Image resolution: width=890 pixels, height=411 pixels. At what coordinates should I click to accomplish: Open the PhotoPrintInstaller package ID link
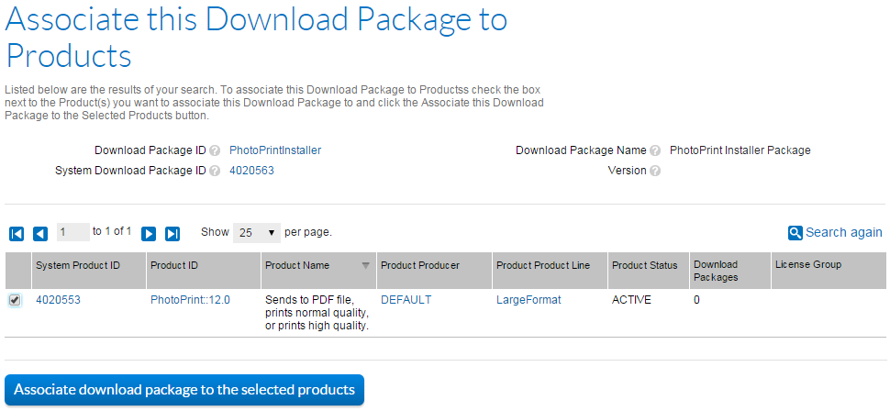(275, 150)
